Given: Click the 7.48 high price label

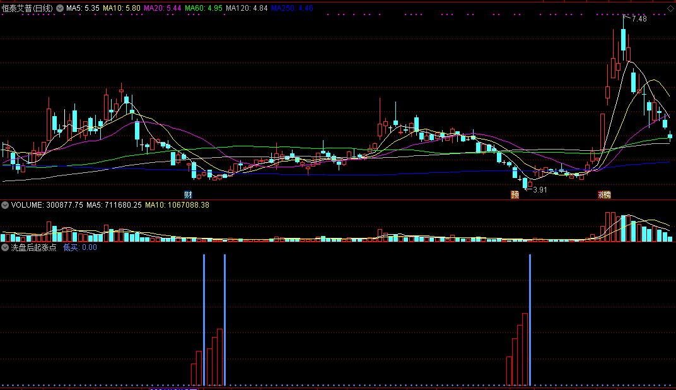Looking at the screenshot, I should [639, 18].
